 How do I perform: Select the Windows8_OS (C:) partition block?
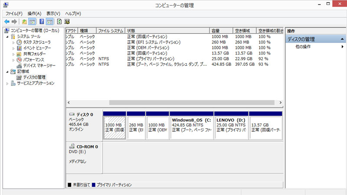[x=192, y=125]
